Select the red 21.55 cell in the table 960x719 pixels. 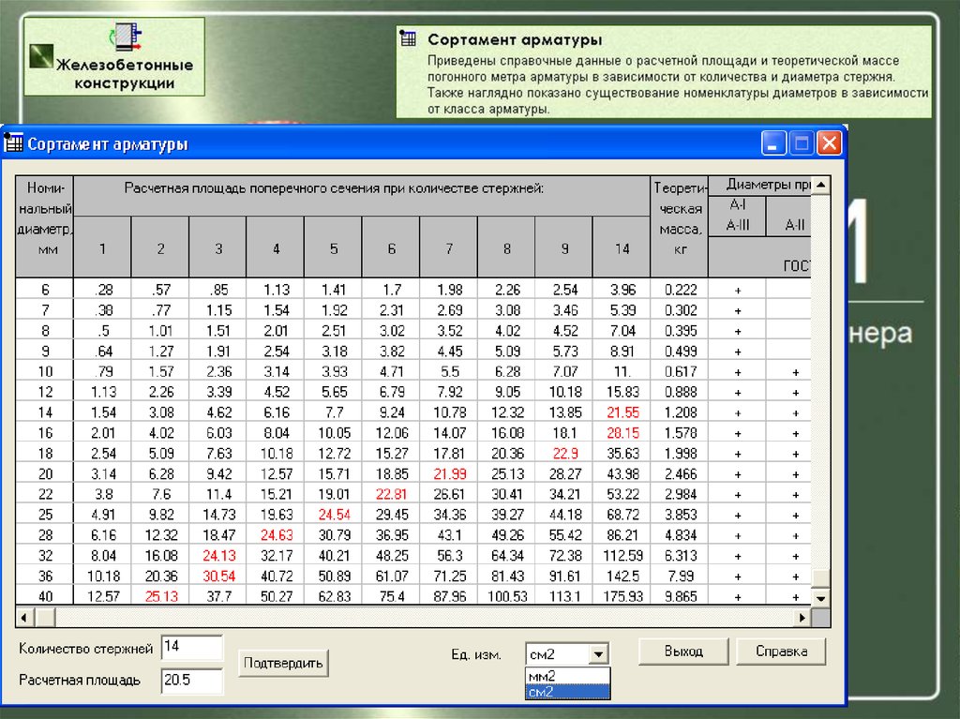tap(622, 412)
